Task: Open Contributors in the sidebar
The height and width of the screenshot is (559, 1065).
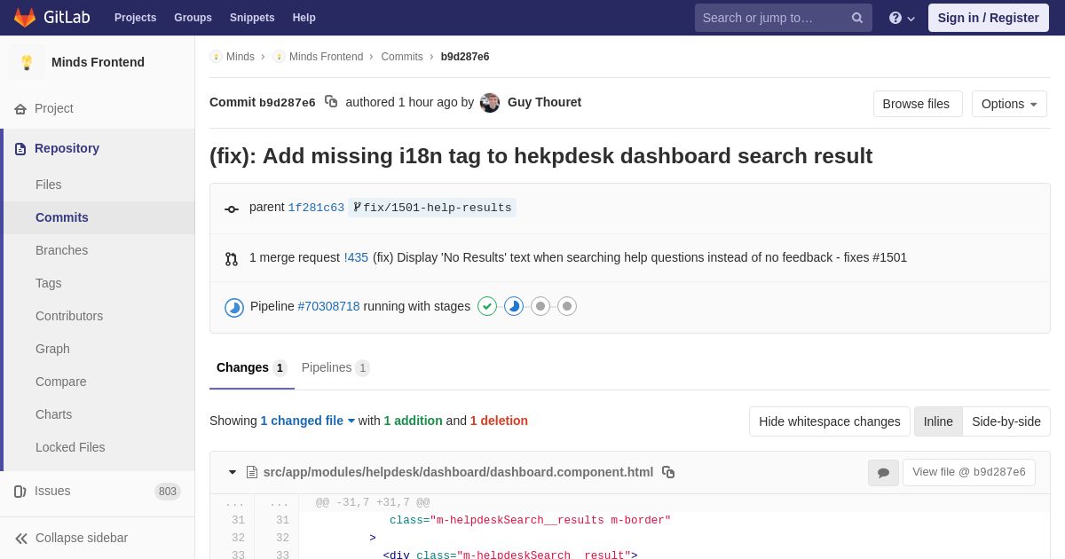Action: click(x=98, y=316)
